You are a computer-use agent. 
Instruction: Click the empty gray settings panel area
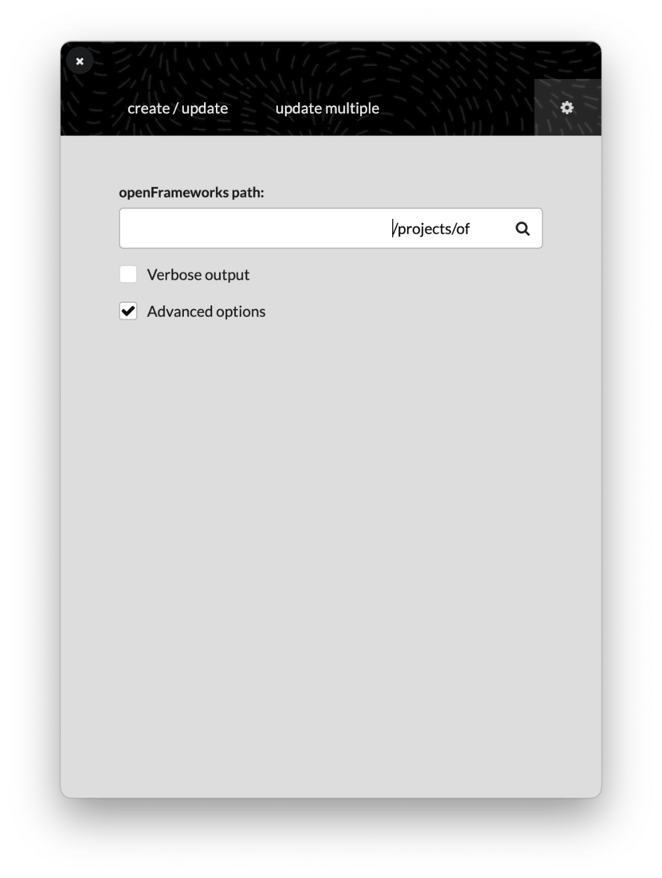tap(331, 533)
